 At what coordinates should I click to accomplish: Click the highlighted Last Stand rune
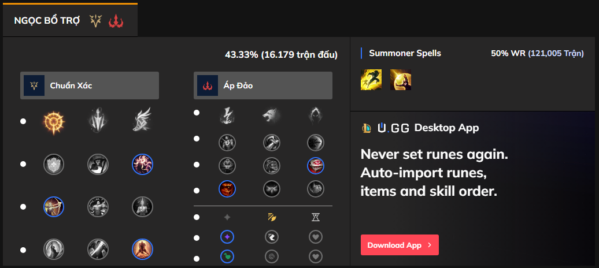(142, 249)
